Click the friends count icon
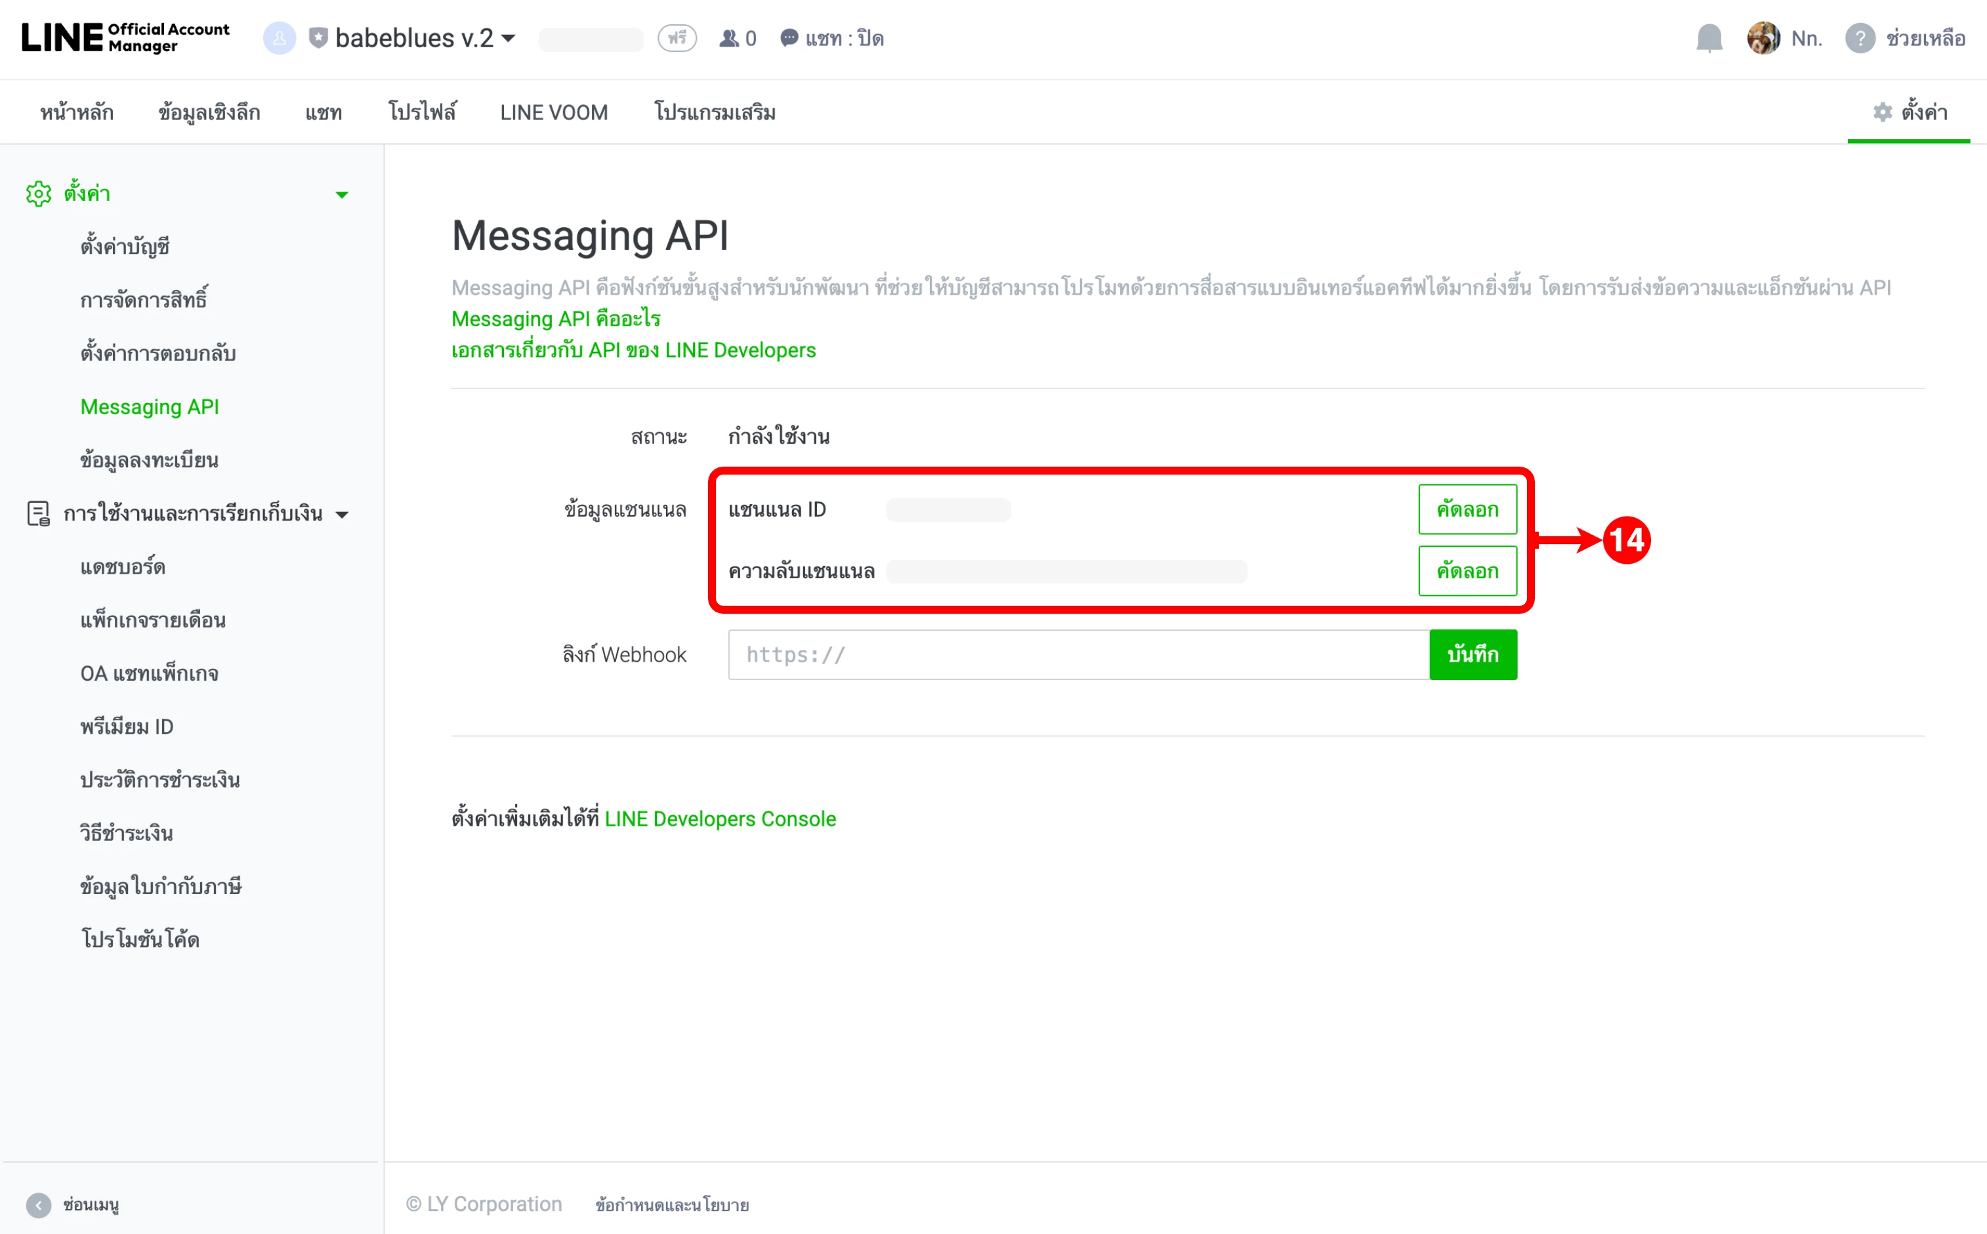The width and height of the screenshot is (1987, 1234). tap(728, 38)
